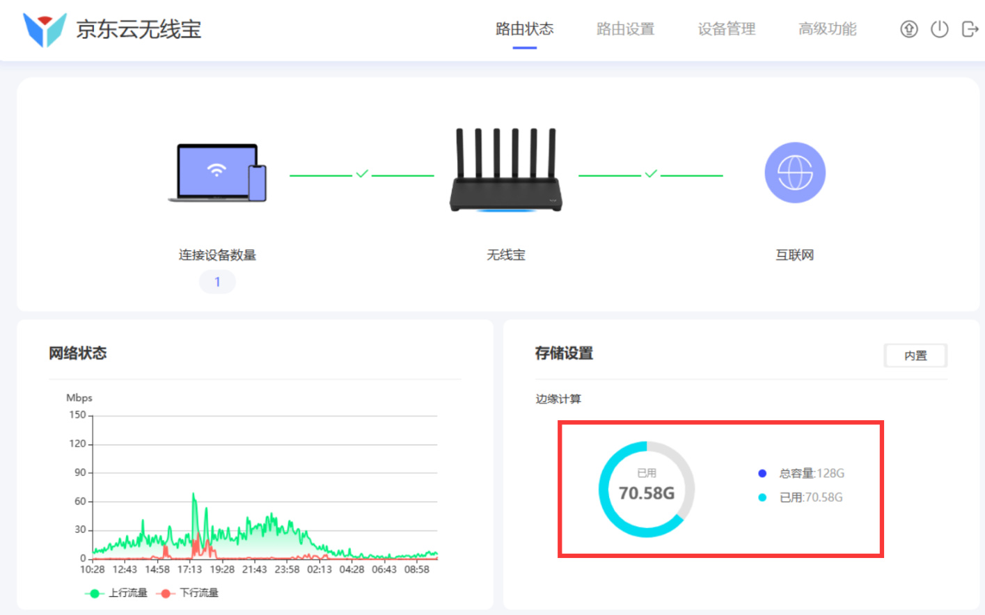Screen dimensions: 985x615
Task: Open the 高级功能 tab
Action: point(828,29)
